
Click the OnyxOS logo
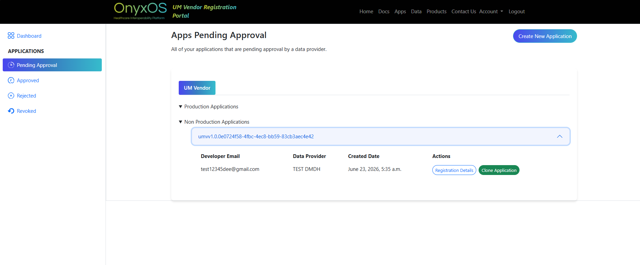coord(140,11)
